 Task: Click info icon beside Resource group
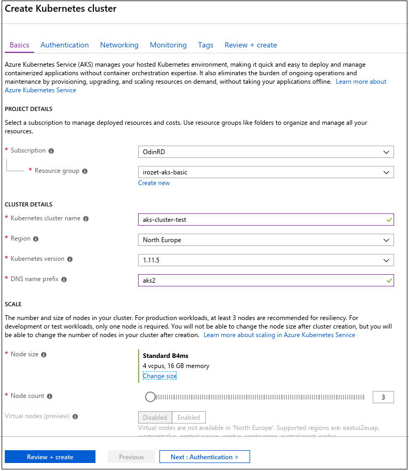click(85, 171)
